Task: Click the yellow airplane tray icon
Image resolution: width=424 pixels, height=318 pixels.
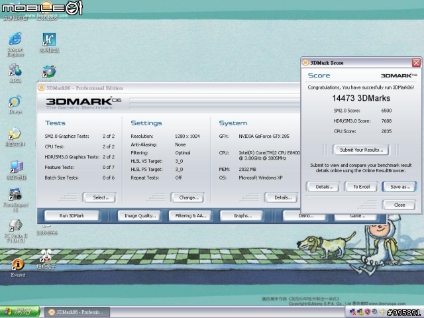Action: click(x=382, y=312)
